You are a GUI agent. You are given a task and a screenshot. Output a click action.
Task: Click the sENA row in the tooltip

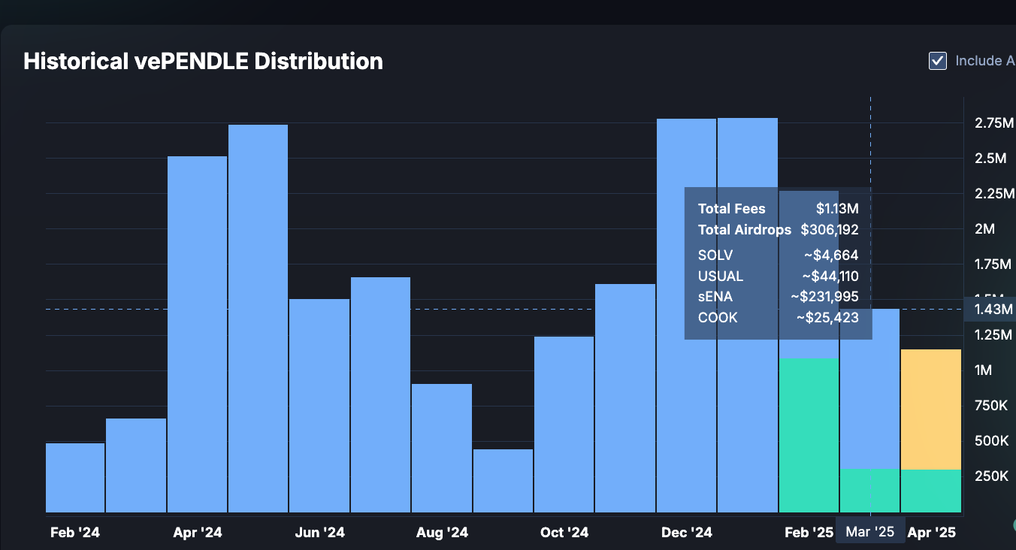tap(778, 297)
